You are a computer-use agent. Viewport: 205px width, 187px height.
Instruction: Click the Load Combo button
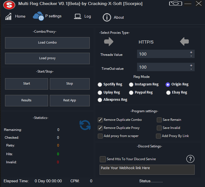[x=47, y=43]
